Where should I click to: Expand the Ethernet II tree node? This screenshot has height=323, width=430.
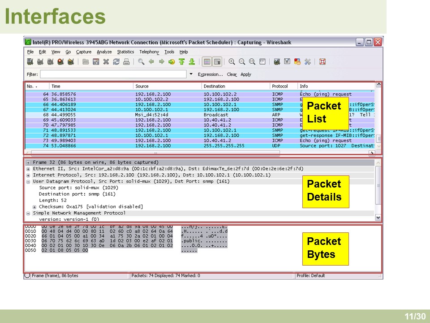(29, 169)
